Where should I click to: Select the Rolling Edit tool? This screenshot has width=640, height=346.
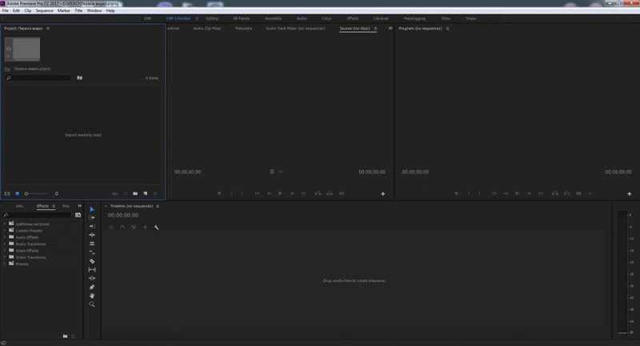(x=92, y=244)
